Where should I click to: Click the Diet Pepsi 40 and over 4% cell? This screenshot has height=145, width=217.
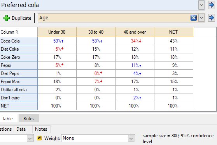point(135,73)
